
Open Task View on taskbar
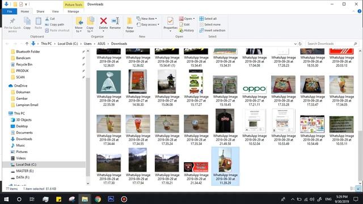[32, 199]
